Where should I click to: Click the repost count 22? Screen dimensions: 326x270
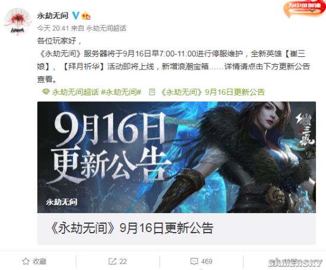coord(123,262)
